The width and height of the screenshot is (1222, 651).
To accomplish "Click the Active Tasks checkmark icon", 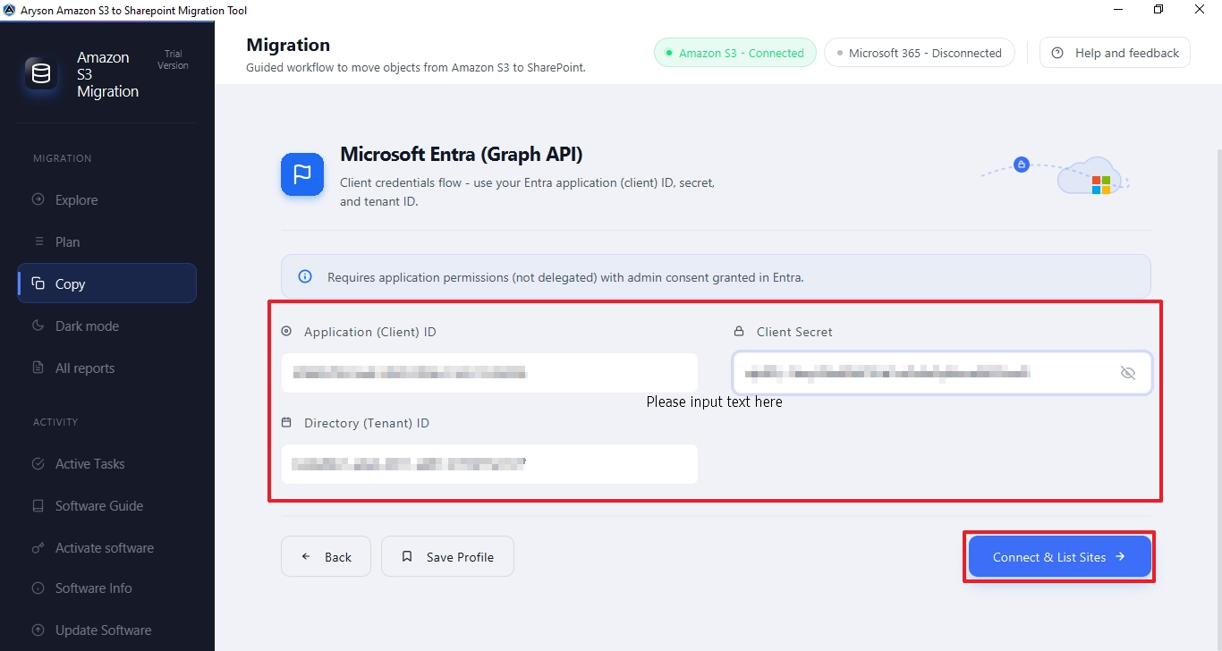I will (x=38, y=463).
